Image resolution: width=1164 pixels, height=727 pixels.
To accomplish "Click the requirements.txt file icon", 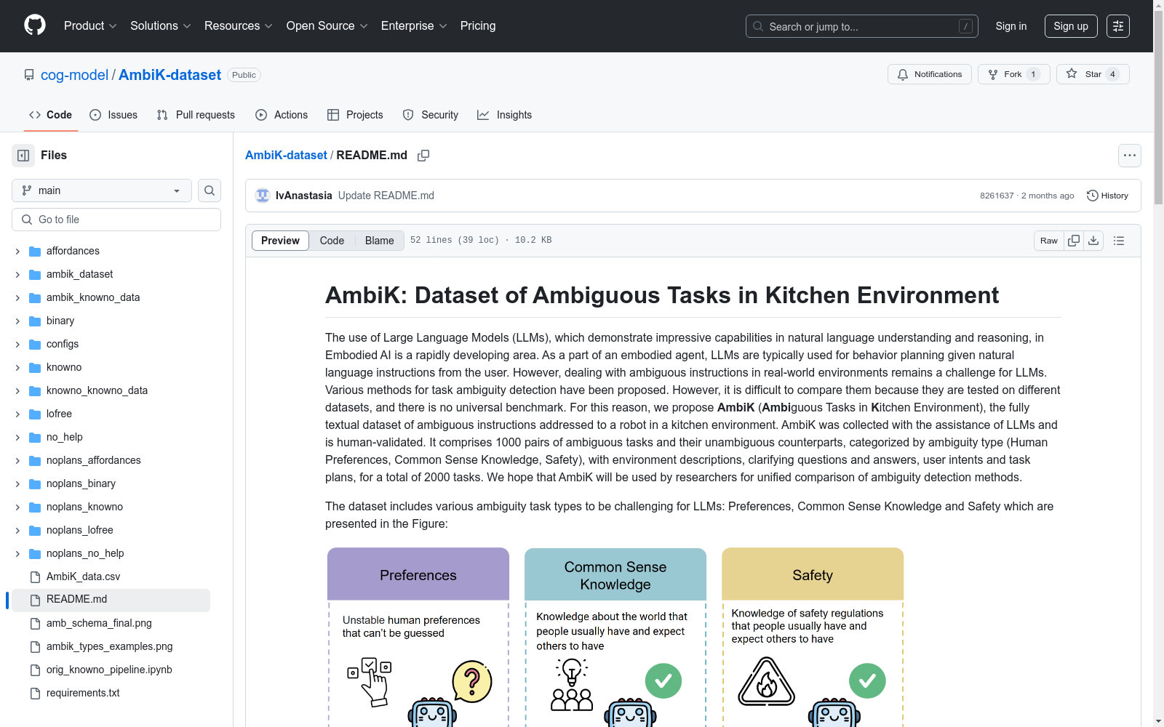I will pos(35,694).
